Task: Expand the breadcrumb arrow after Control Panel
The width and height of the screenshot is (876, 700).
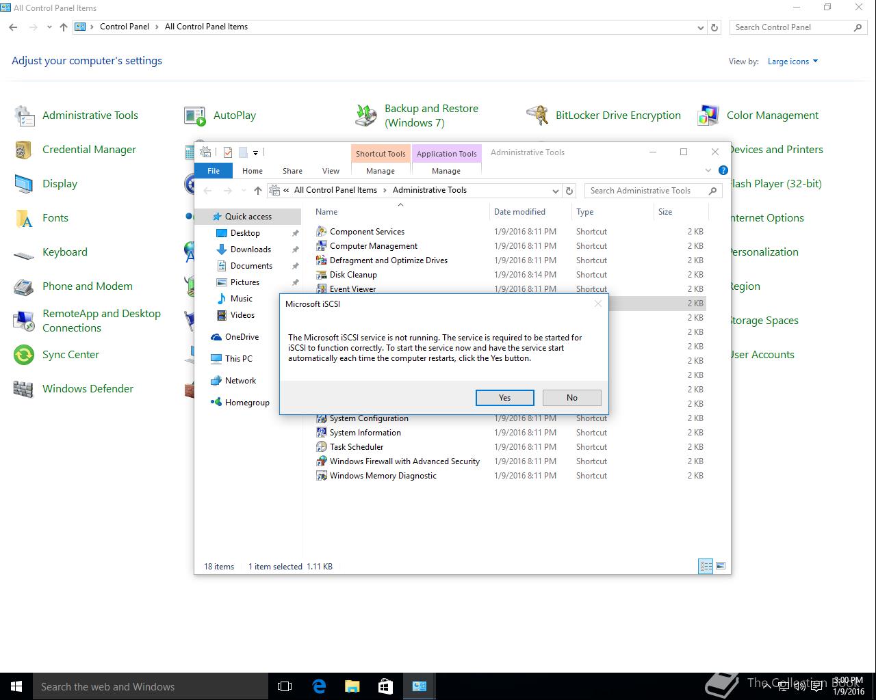Action: coord(157,27)
